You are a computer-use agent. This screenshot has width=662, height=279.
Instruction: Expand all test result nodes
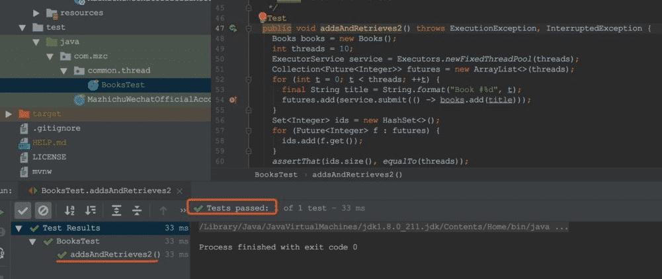click(x=116, y=210)
